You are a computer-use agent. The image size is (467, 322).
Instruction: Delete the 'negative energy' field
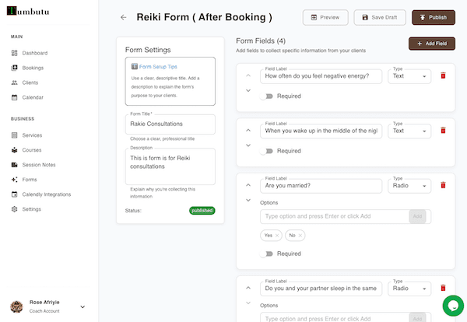click(443, 75)
